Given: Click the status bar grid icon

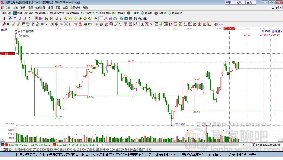Looking at the screenshot, I should coord(2,144).
